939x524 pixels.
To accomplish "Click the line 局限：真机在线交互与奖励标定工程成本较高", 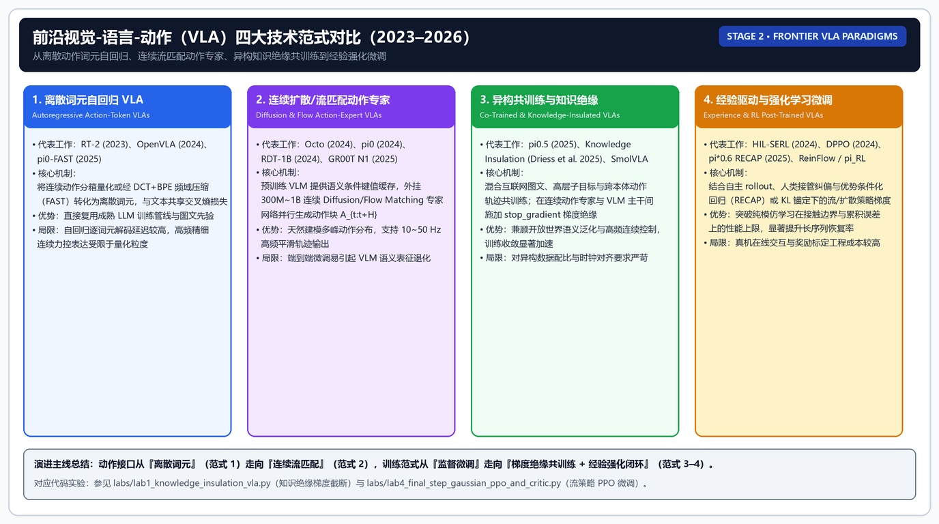I will [x=792, y=243].
